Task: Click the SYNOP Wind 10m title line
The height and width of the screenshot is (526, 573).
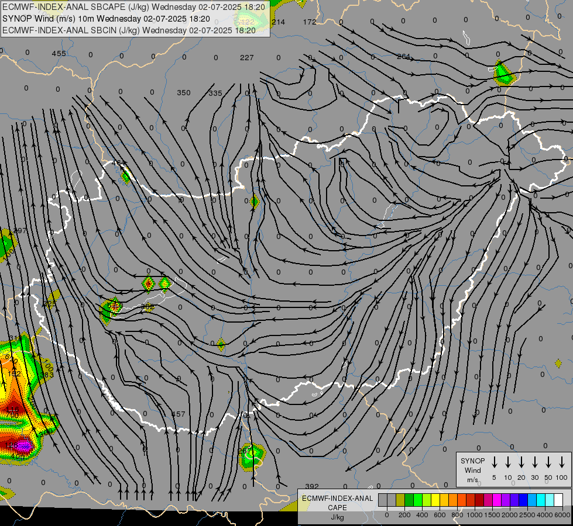Action: pyautogui.click(x=106, y=19)
